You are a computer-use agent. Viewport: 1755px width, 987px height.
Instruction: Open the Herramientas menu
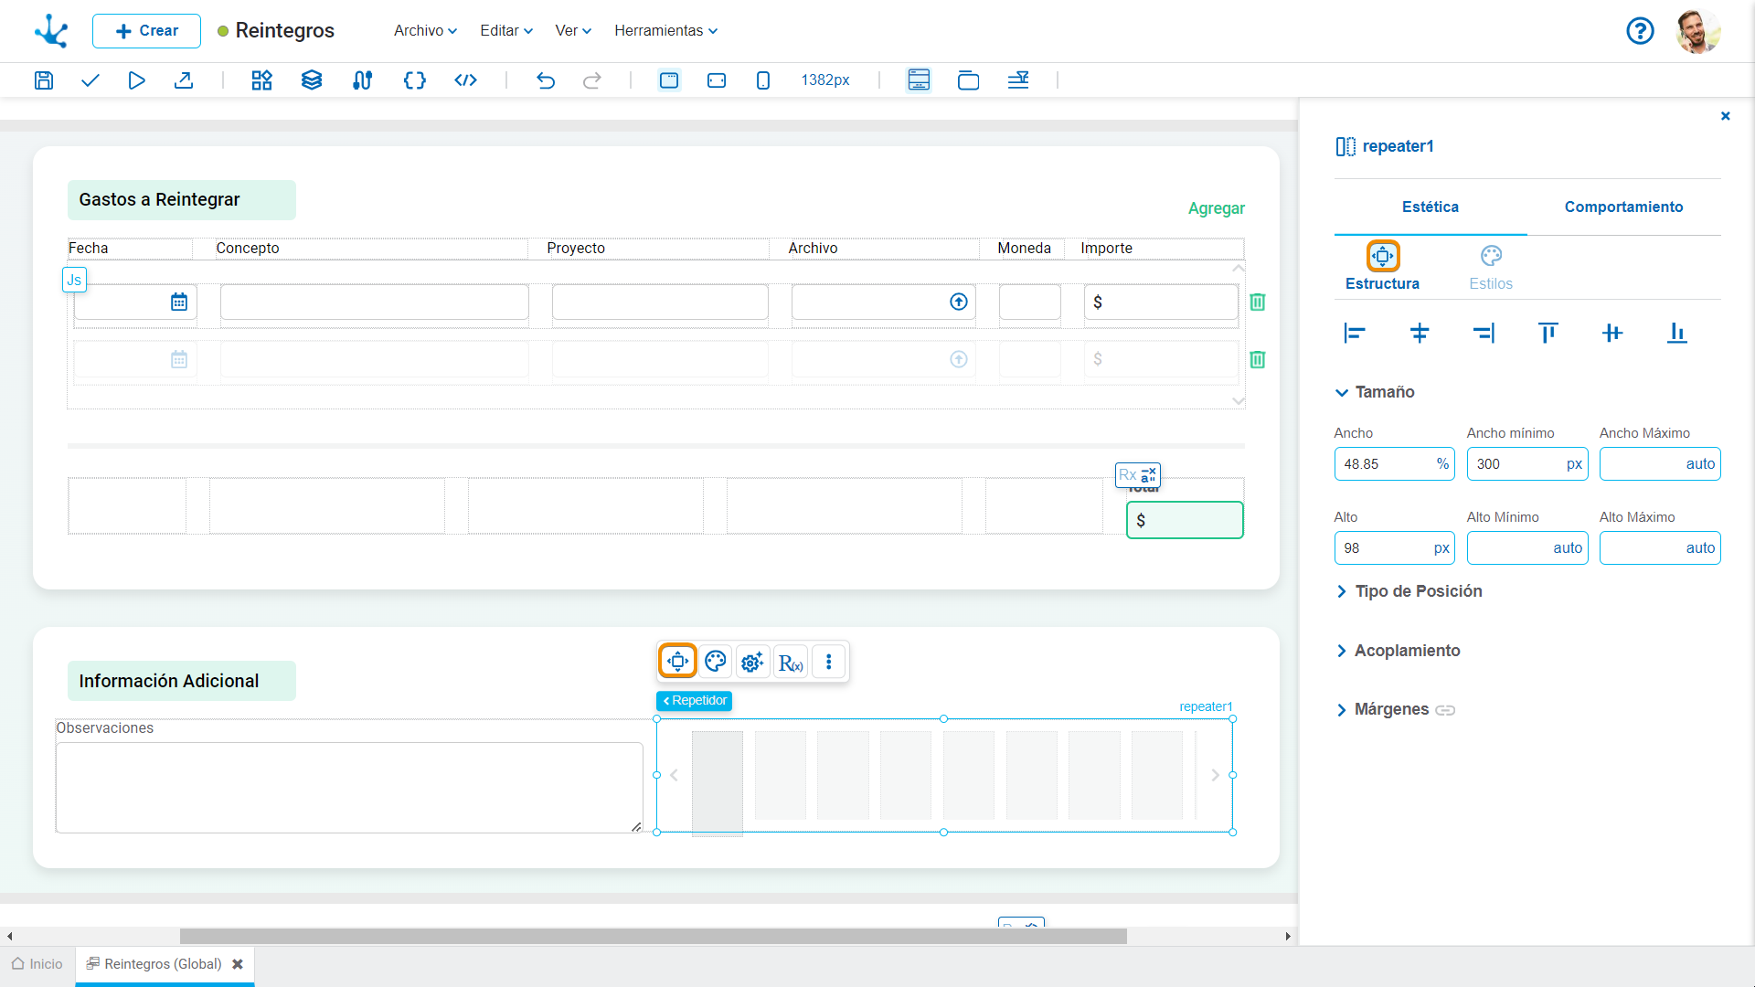[665, 31]
